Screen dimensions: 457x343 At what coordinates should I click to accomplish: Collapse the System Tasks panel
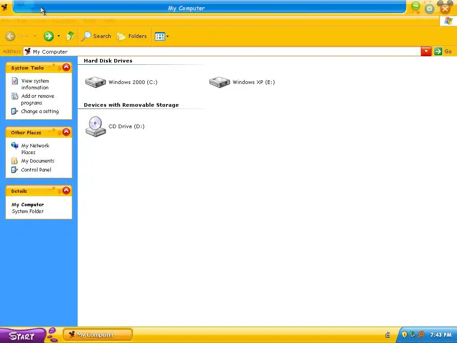click(66, 67)
